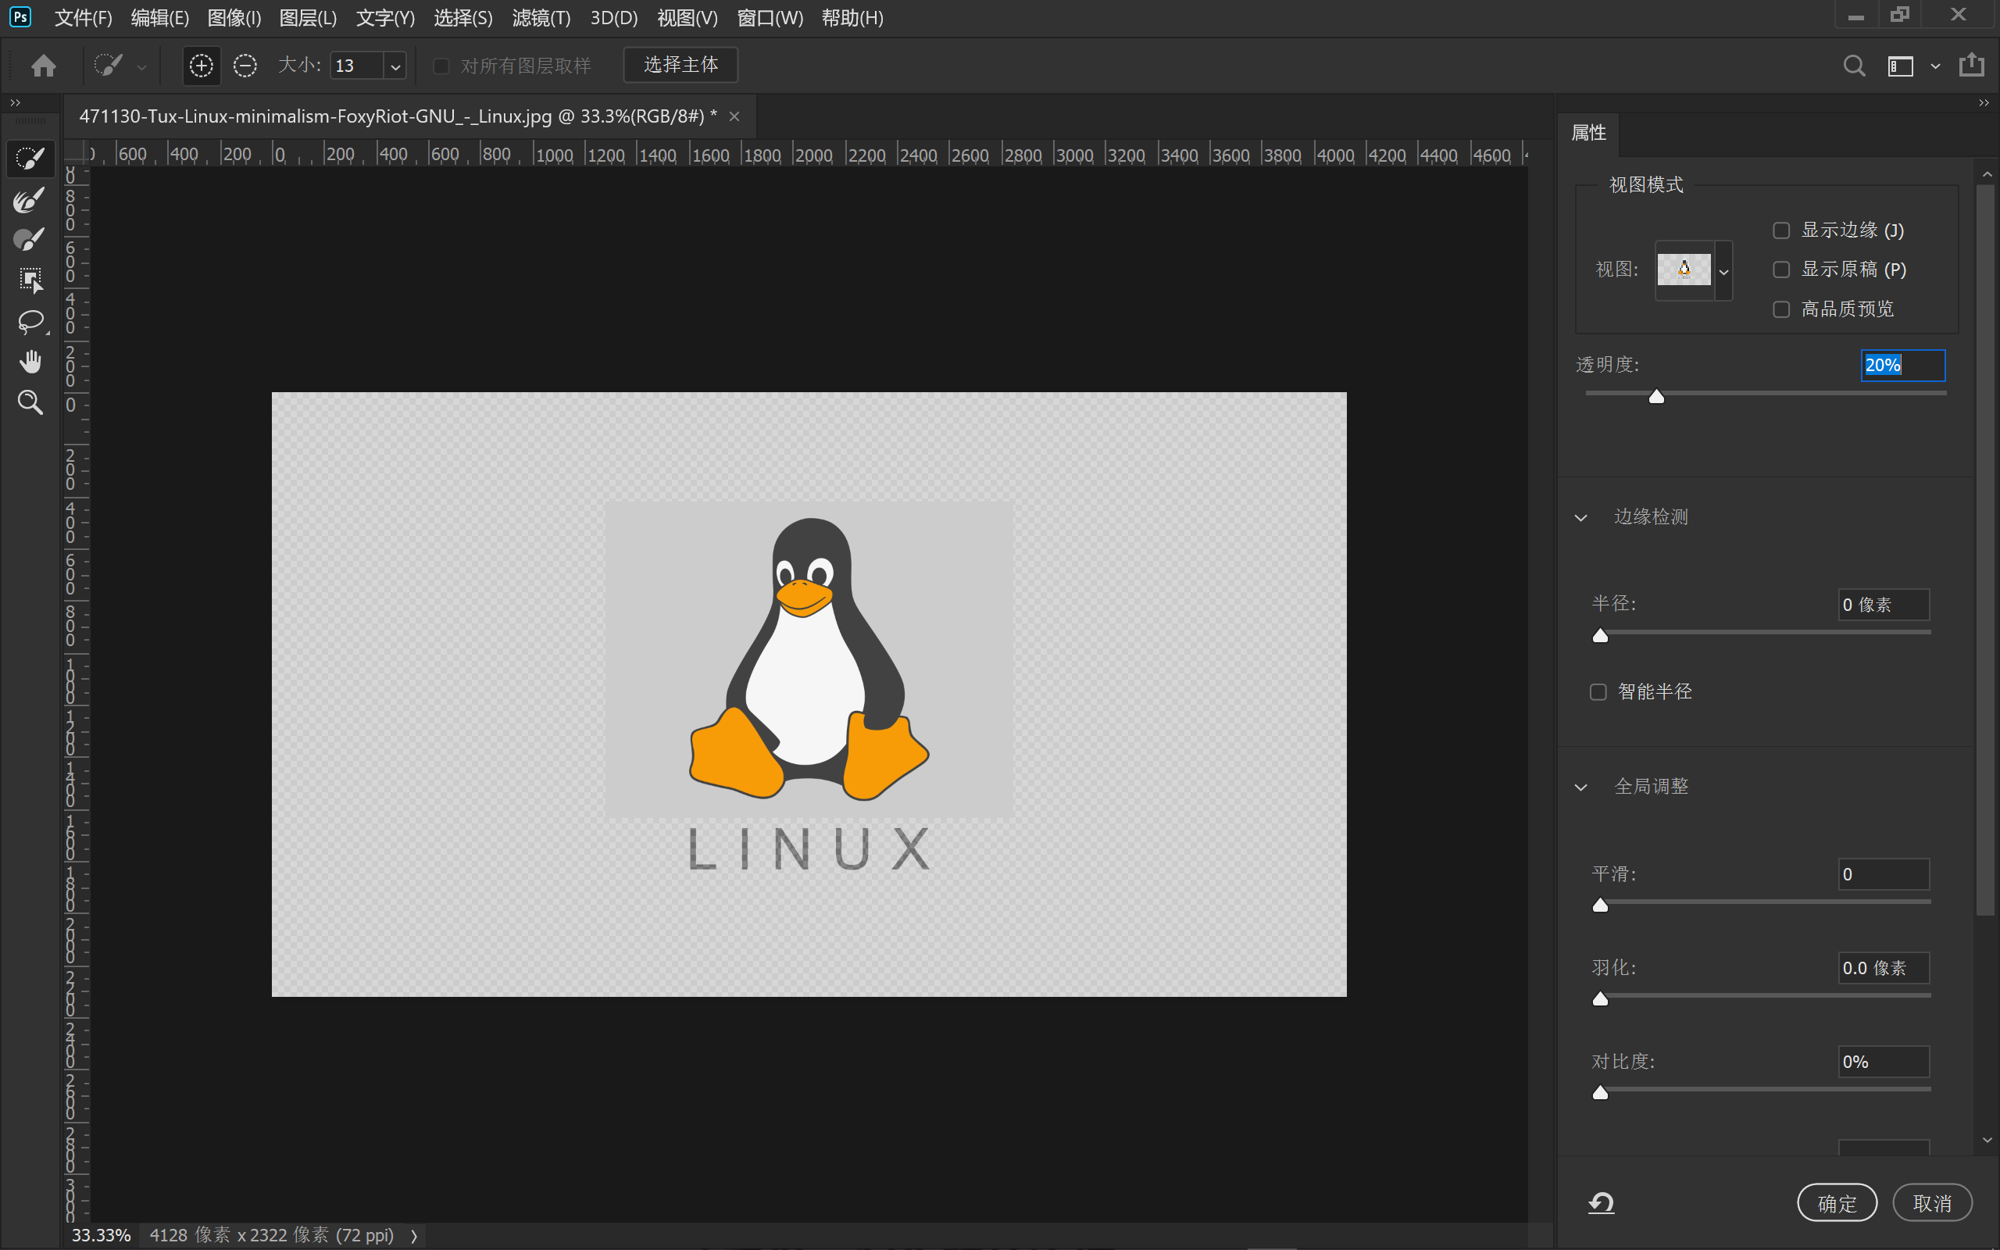The width and height of the screenshot is (2000, 1250).
Task: Open the 选择(S) menu
Action: tap(463, 17)
